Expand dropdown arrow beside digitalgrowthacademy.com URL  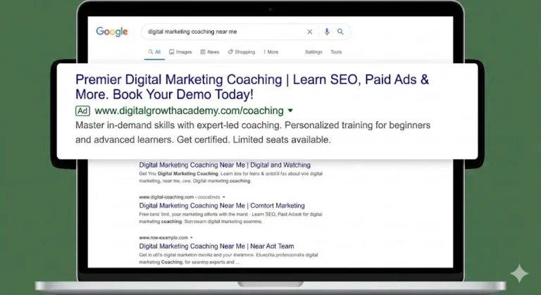tap(290, 111)
